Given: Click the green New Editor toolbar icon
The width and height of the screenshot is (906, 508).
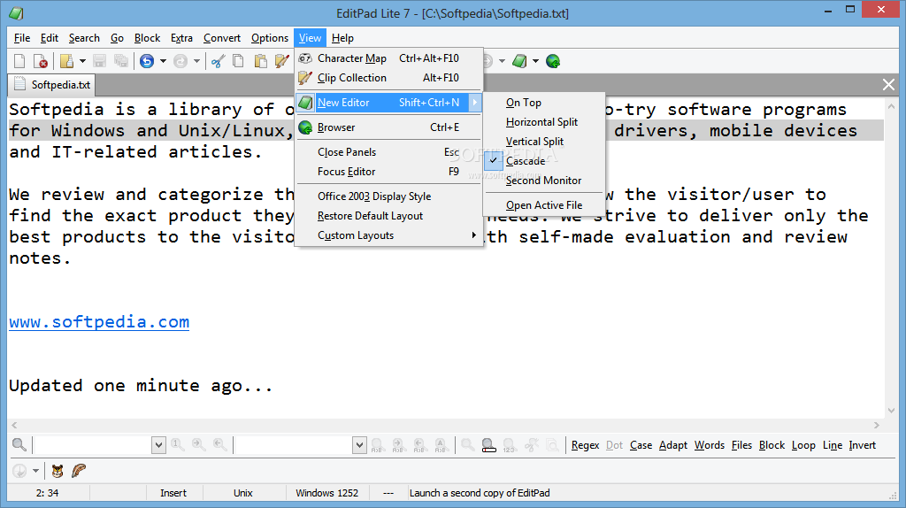Looking at the screenshot, I should pos(519,61).
